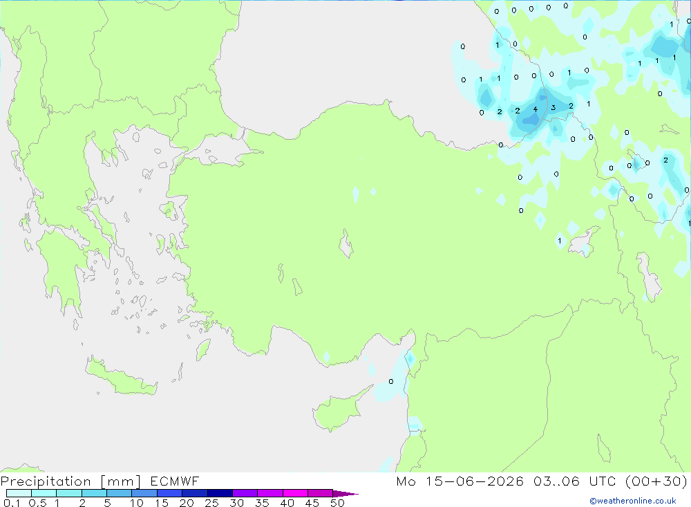The height and width of the screenshot is (507, 691).
Task: Click the '0.5' legend scale label
Action: click(x=37, y=503)
